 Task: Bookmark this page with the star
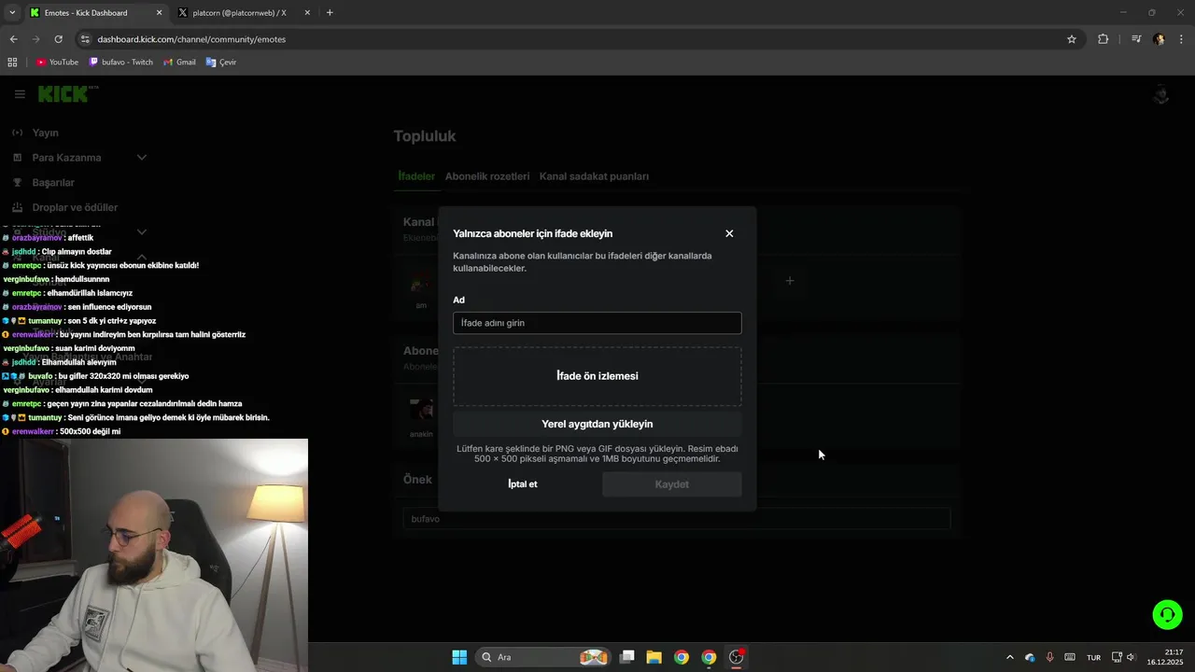coord(1072,39)
